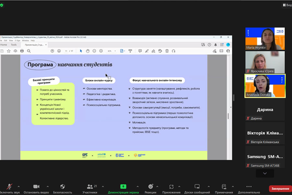Viewport: 292px width, 195px height.
Task: Click the delete trash icon in toolbar
Action: 167,51
